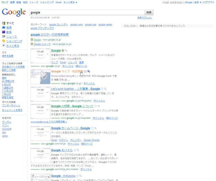The width and height of the screenshot is (216, 181).
Task: Click magnifier icon beside Google ホームページ
Action: [95, 128]
